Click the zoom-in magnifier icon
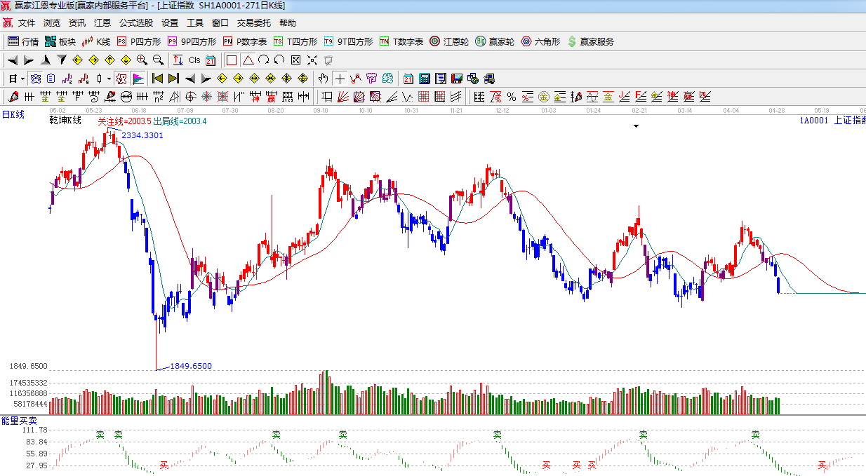866x476 pixels. coord(142,60)
